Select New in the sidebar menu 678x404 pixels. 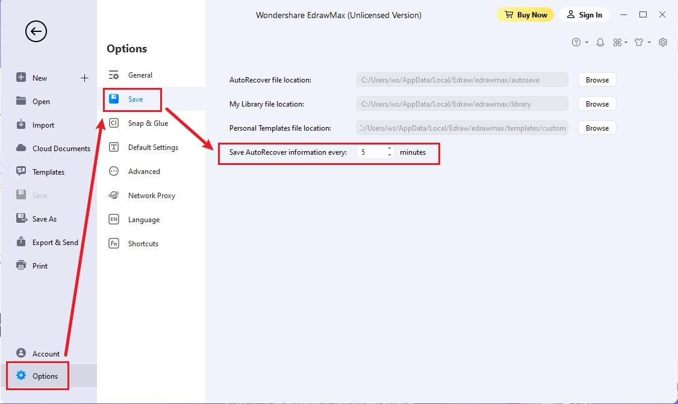40,78
